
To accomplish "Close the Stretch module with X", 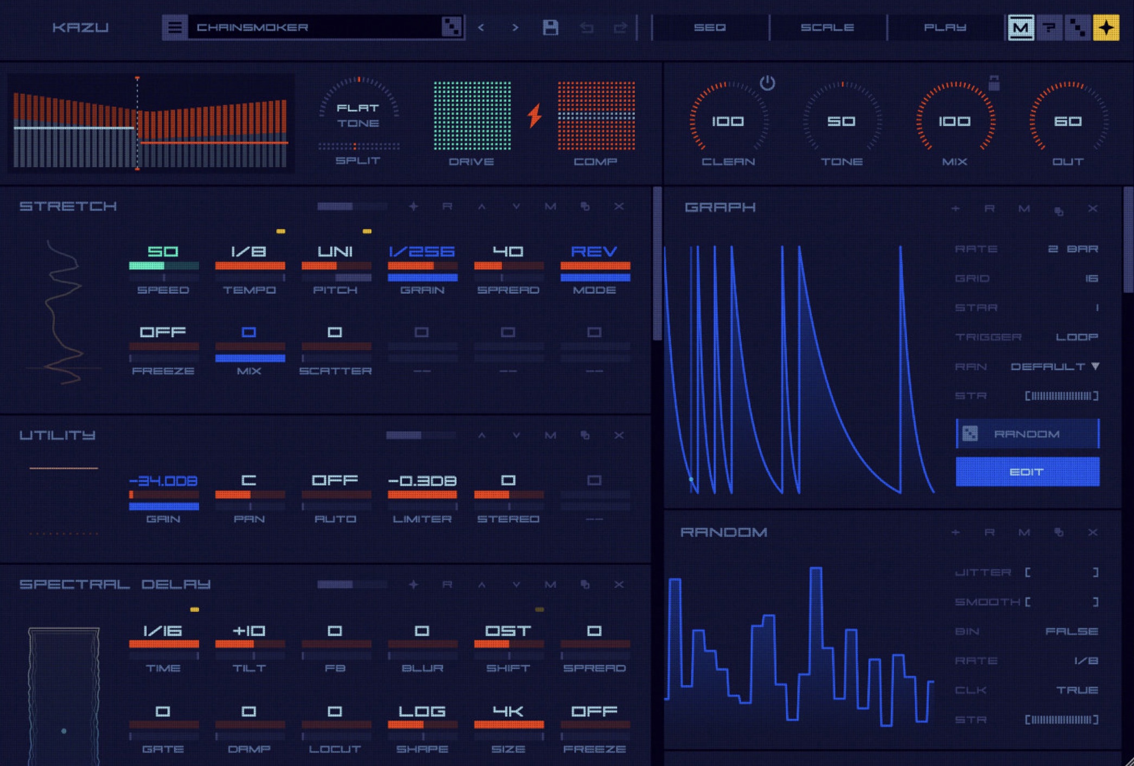I will pos(619,206).
